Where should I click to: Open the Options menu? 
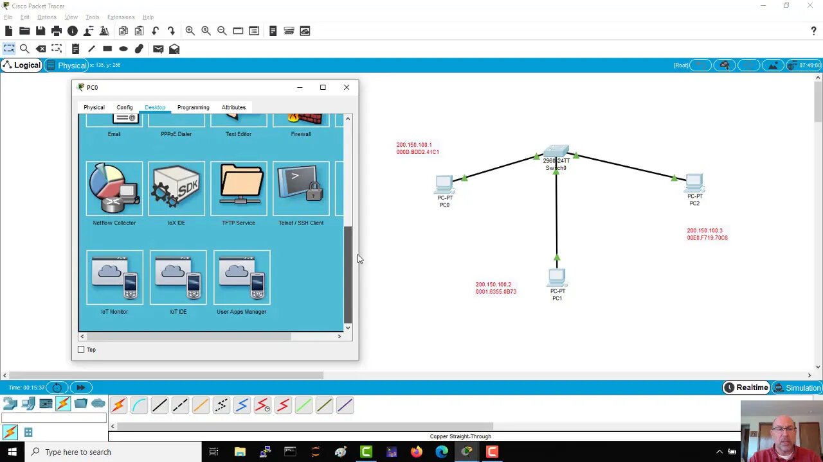click(46, 17)
